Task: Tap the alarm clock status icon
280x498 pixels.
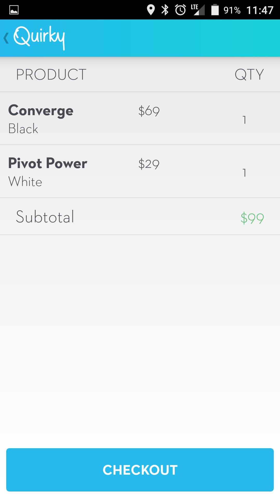Action: [x=180, y=10]
